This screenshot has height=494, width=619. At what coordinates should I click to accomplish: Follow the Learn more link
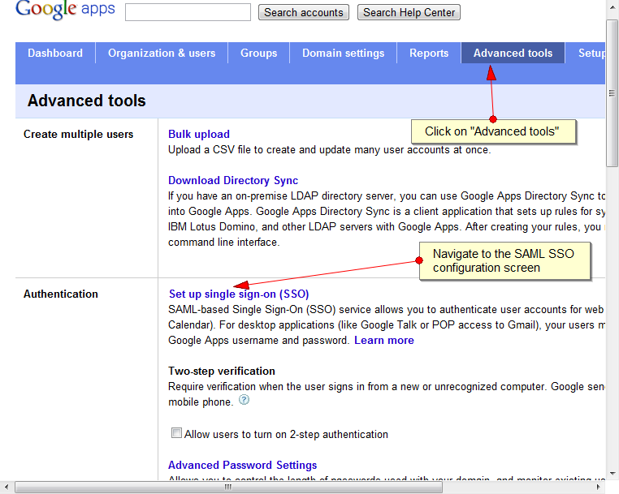pyautogui.click(x=384, y=340)
